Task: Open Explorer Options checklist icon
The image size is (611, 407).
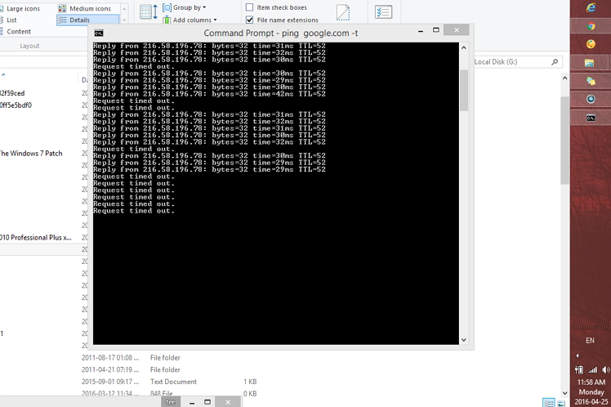Action: 383,11
